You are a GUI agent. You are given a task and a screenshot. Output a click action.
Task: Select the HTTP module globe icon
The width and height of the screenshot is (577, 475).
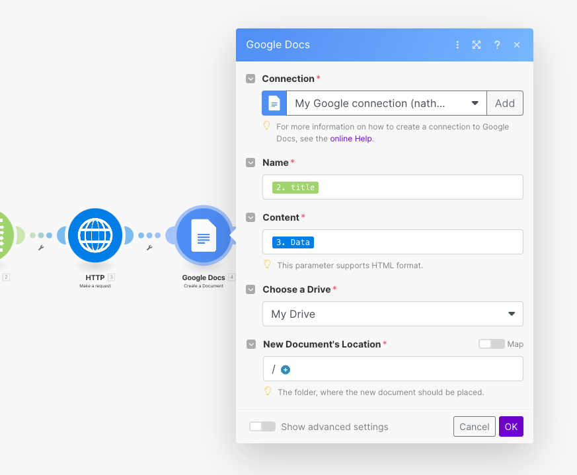[95, 235]
